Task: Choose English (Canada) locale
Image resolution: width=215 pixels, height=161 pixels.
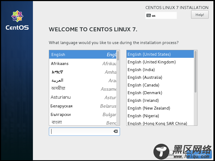Action: pos(160,85)
